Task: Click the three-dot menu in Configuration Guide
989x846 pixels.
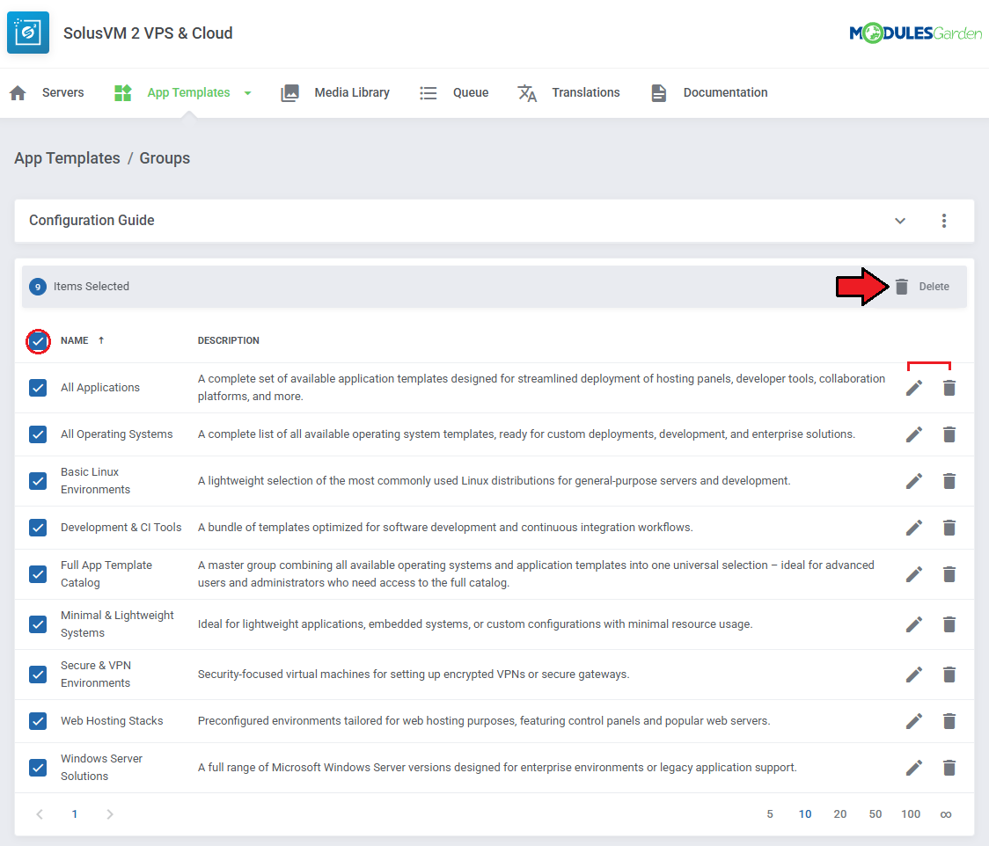Action: 943,221
